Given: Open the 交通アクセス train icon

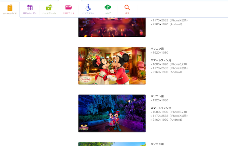Looking at the screenshot, I should pos(69,7).
